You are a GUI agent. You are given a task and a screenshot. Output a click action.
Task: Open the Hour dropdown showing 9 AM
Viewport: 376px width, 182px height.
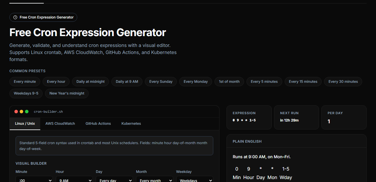click(74, 179)
